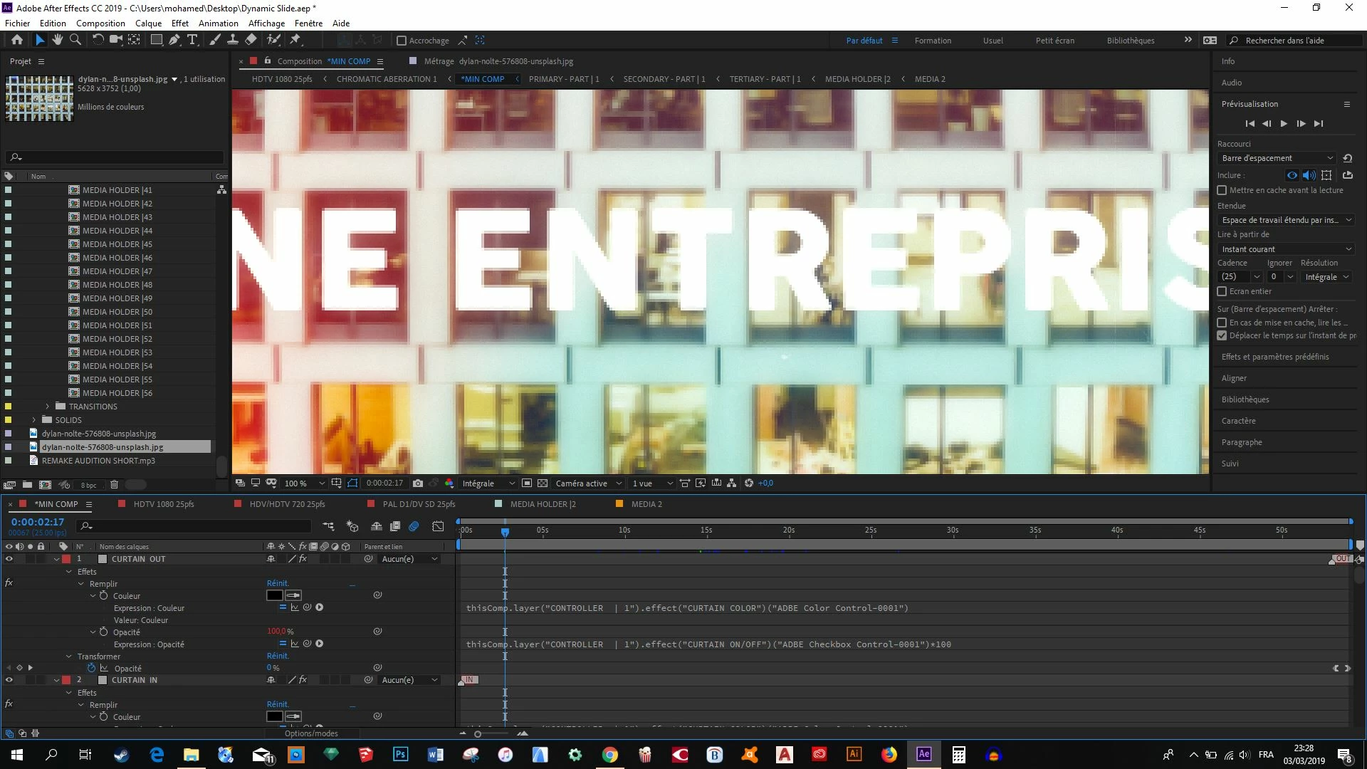Hide the CURTAIN OUT layer
1367x769 pixels.
[9, 559]
